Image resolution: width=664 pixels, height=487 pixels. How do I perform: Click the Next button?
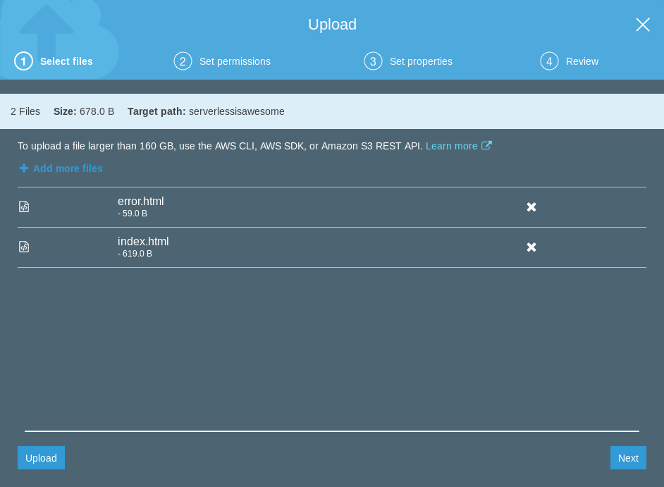(628, 458)
